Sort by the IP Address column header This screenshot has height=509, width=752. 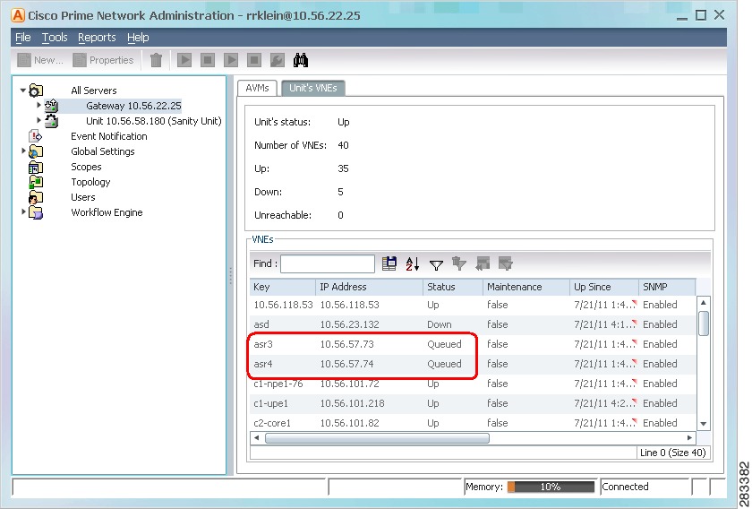pos(369,287)
